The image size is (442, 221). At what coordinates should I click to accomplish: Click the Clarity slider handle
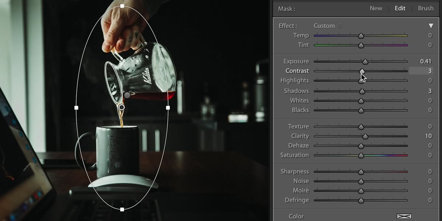pos(365,136)
